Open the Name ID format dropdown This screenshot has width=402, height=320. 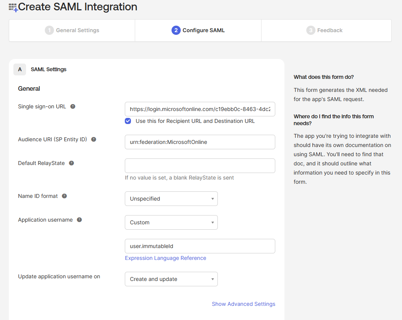point(171,199)
